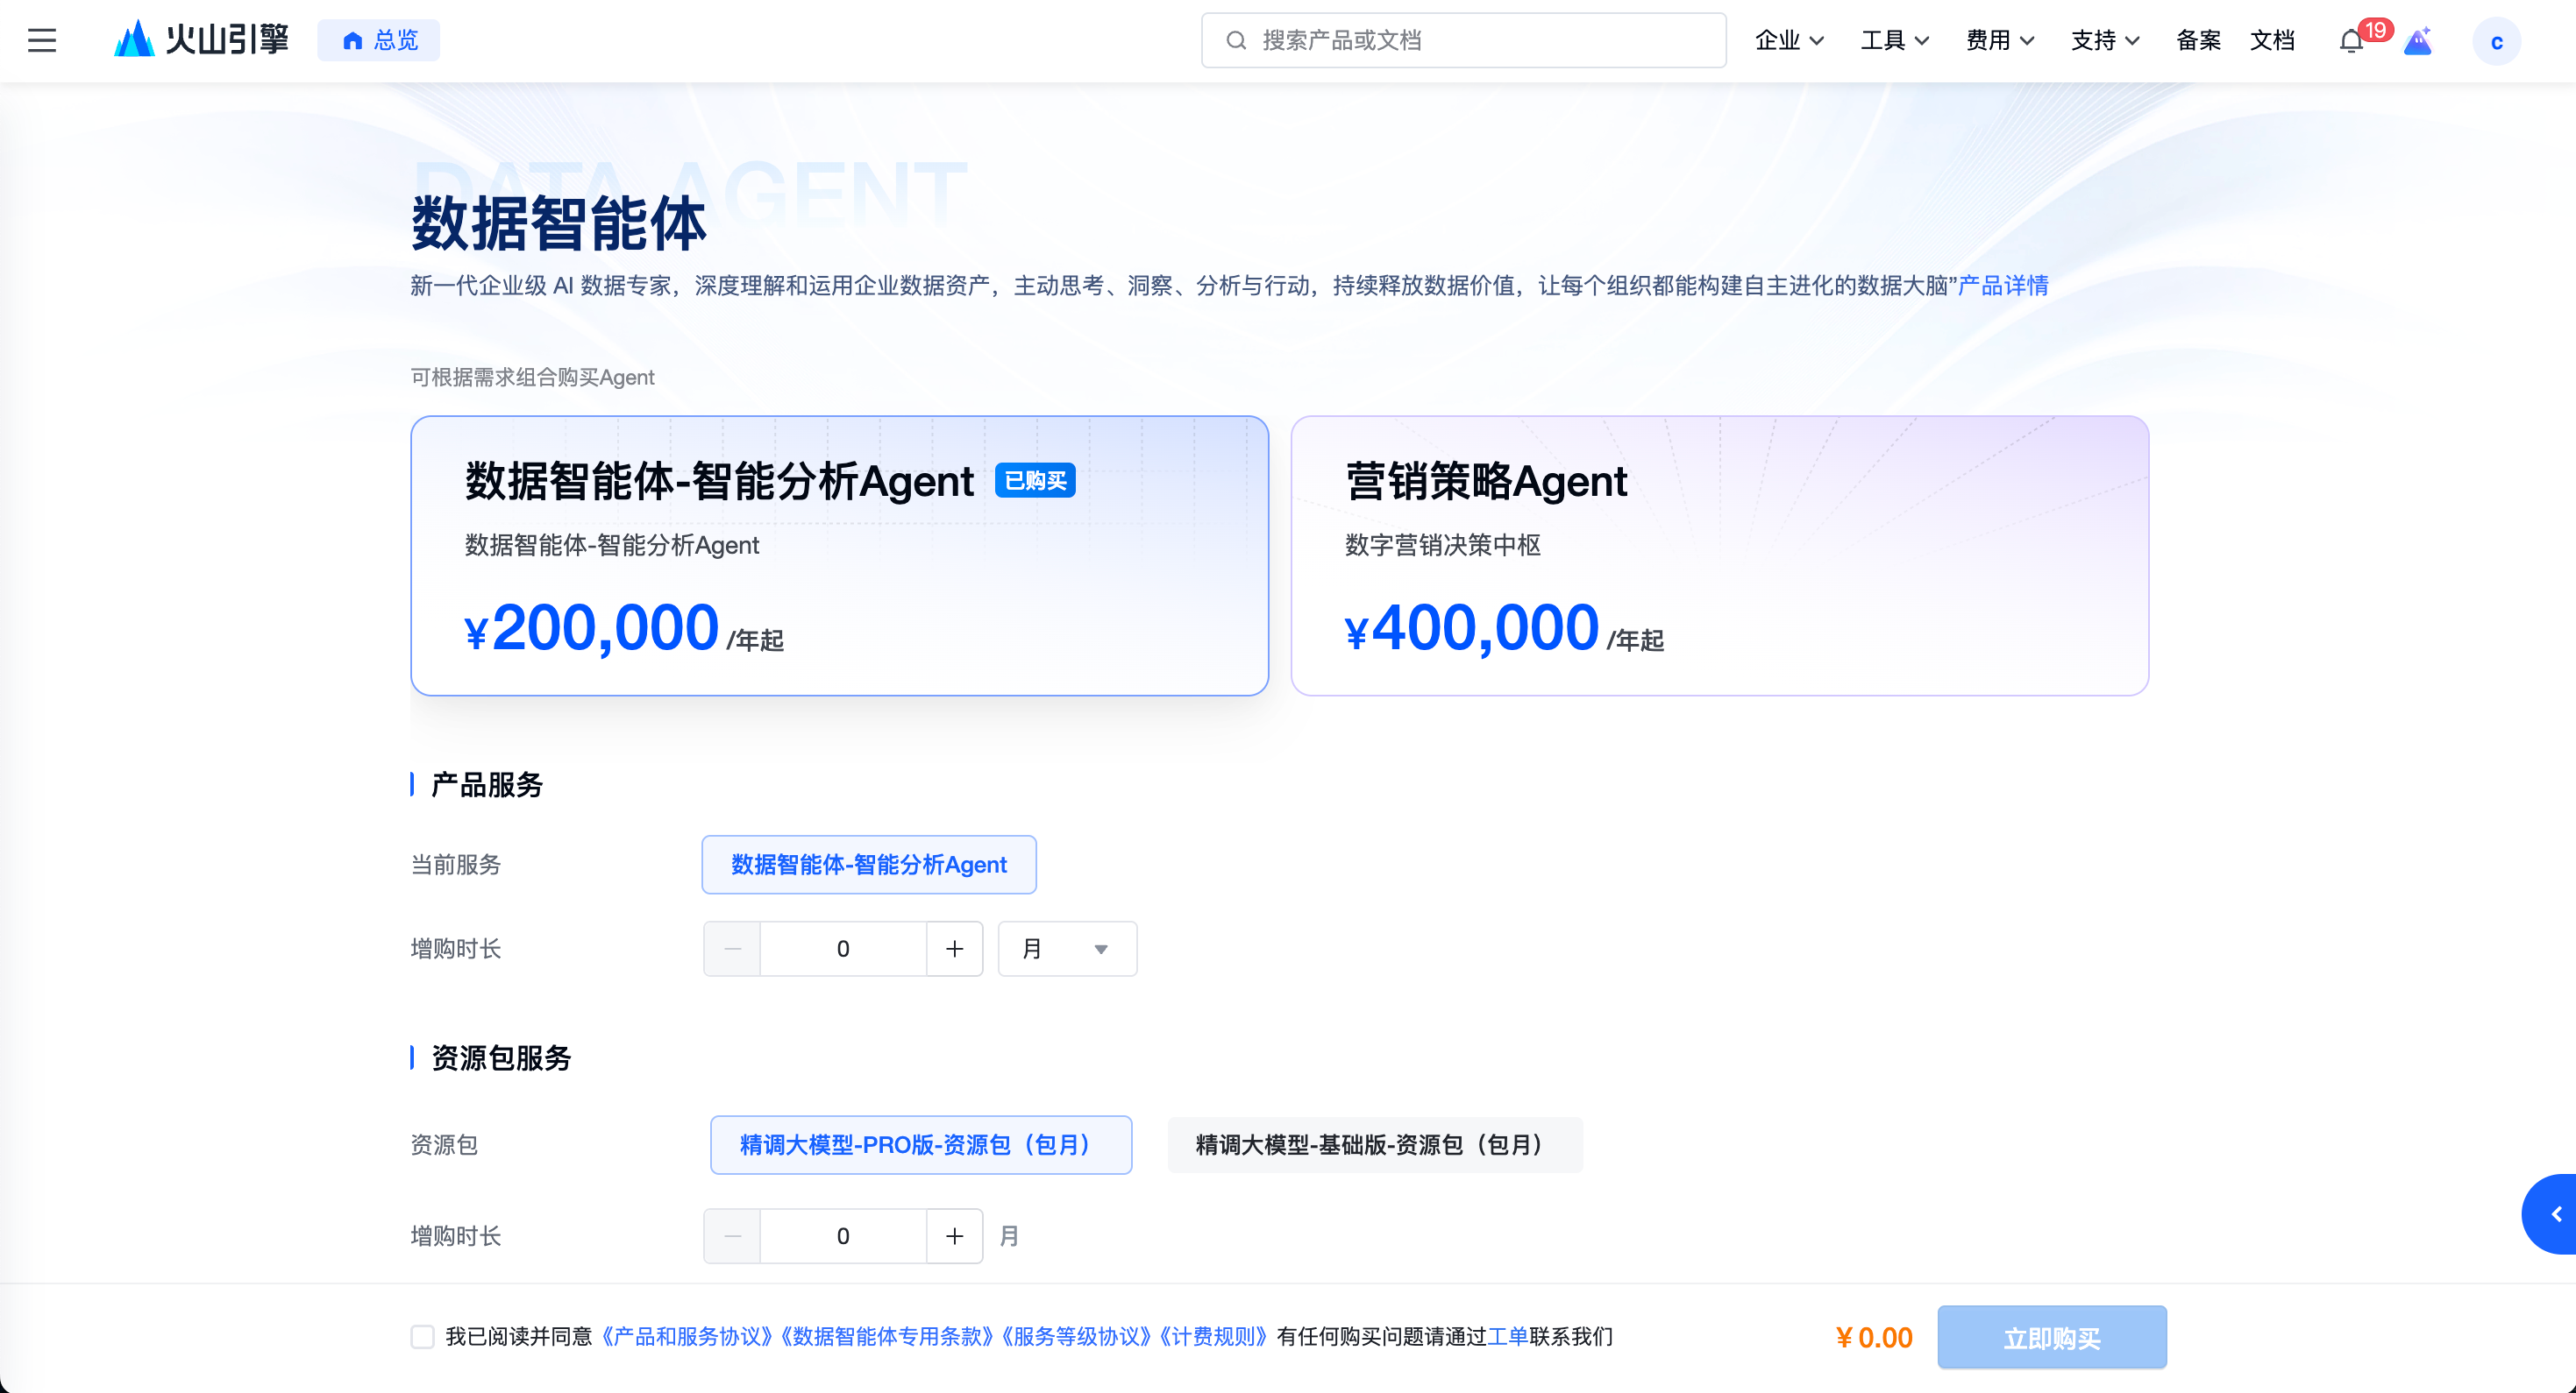Click the search products or docs field
Image resolution: width=2576 pixels, height=1393 pixels.
(1463, 40)
